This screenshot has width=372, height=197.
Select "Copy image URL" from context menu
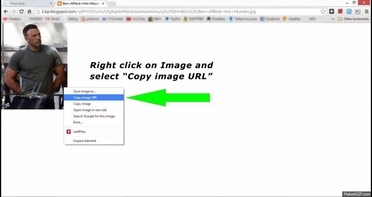[85, 97]
